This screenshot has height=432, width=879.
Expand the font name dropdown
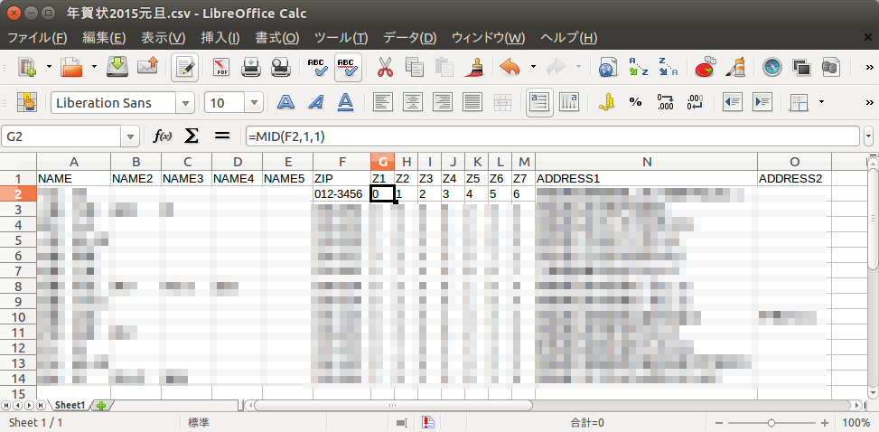[x=185, y=103]
